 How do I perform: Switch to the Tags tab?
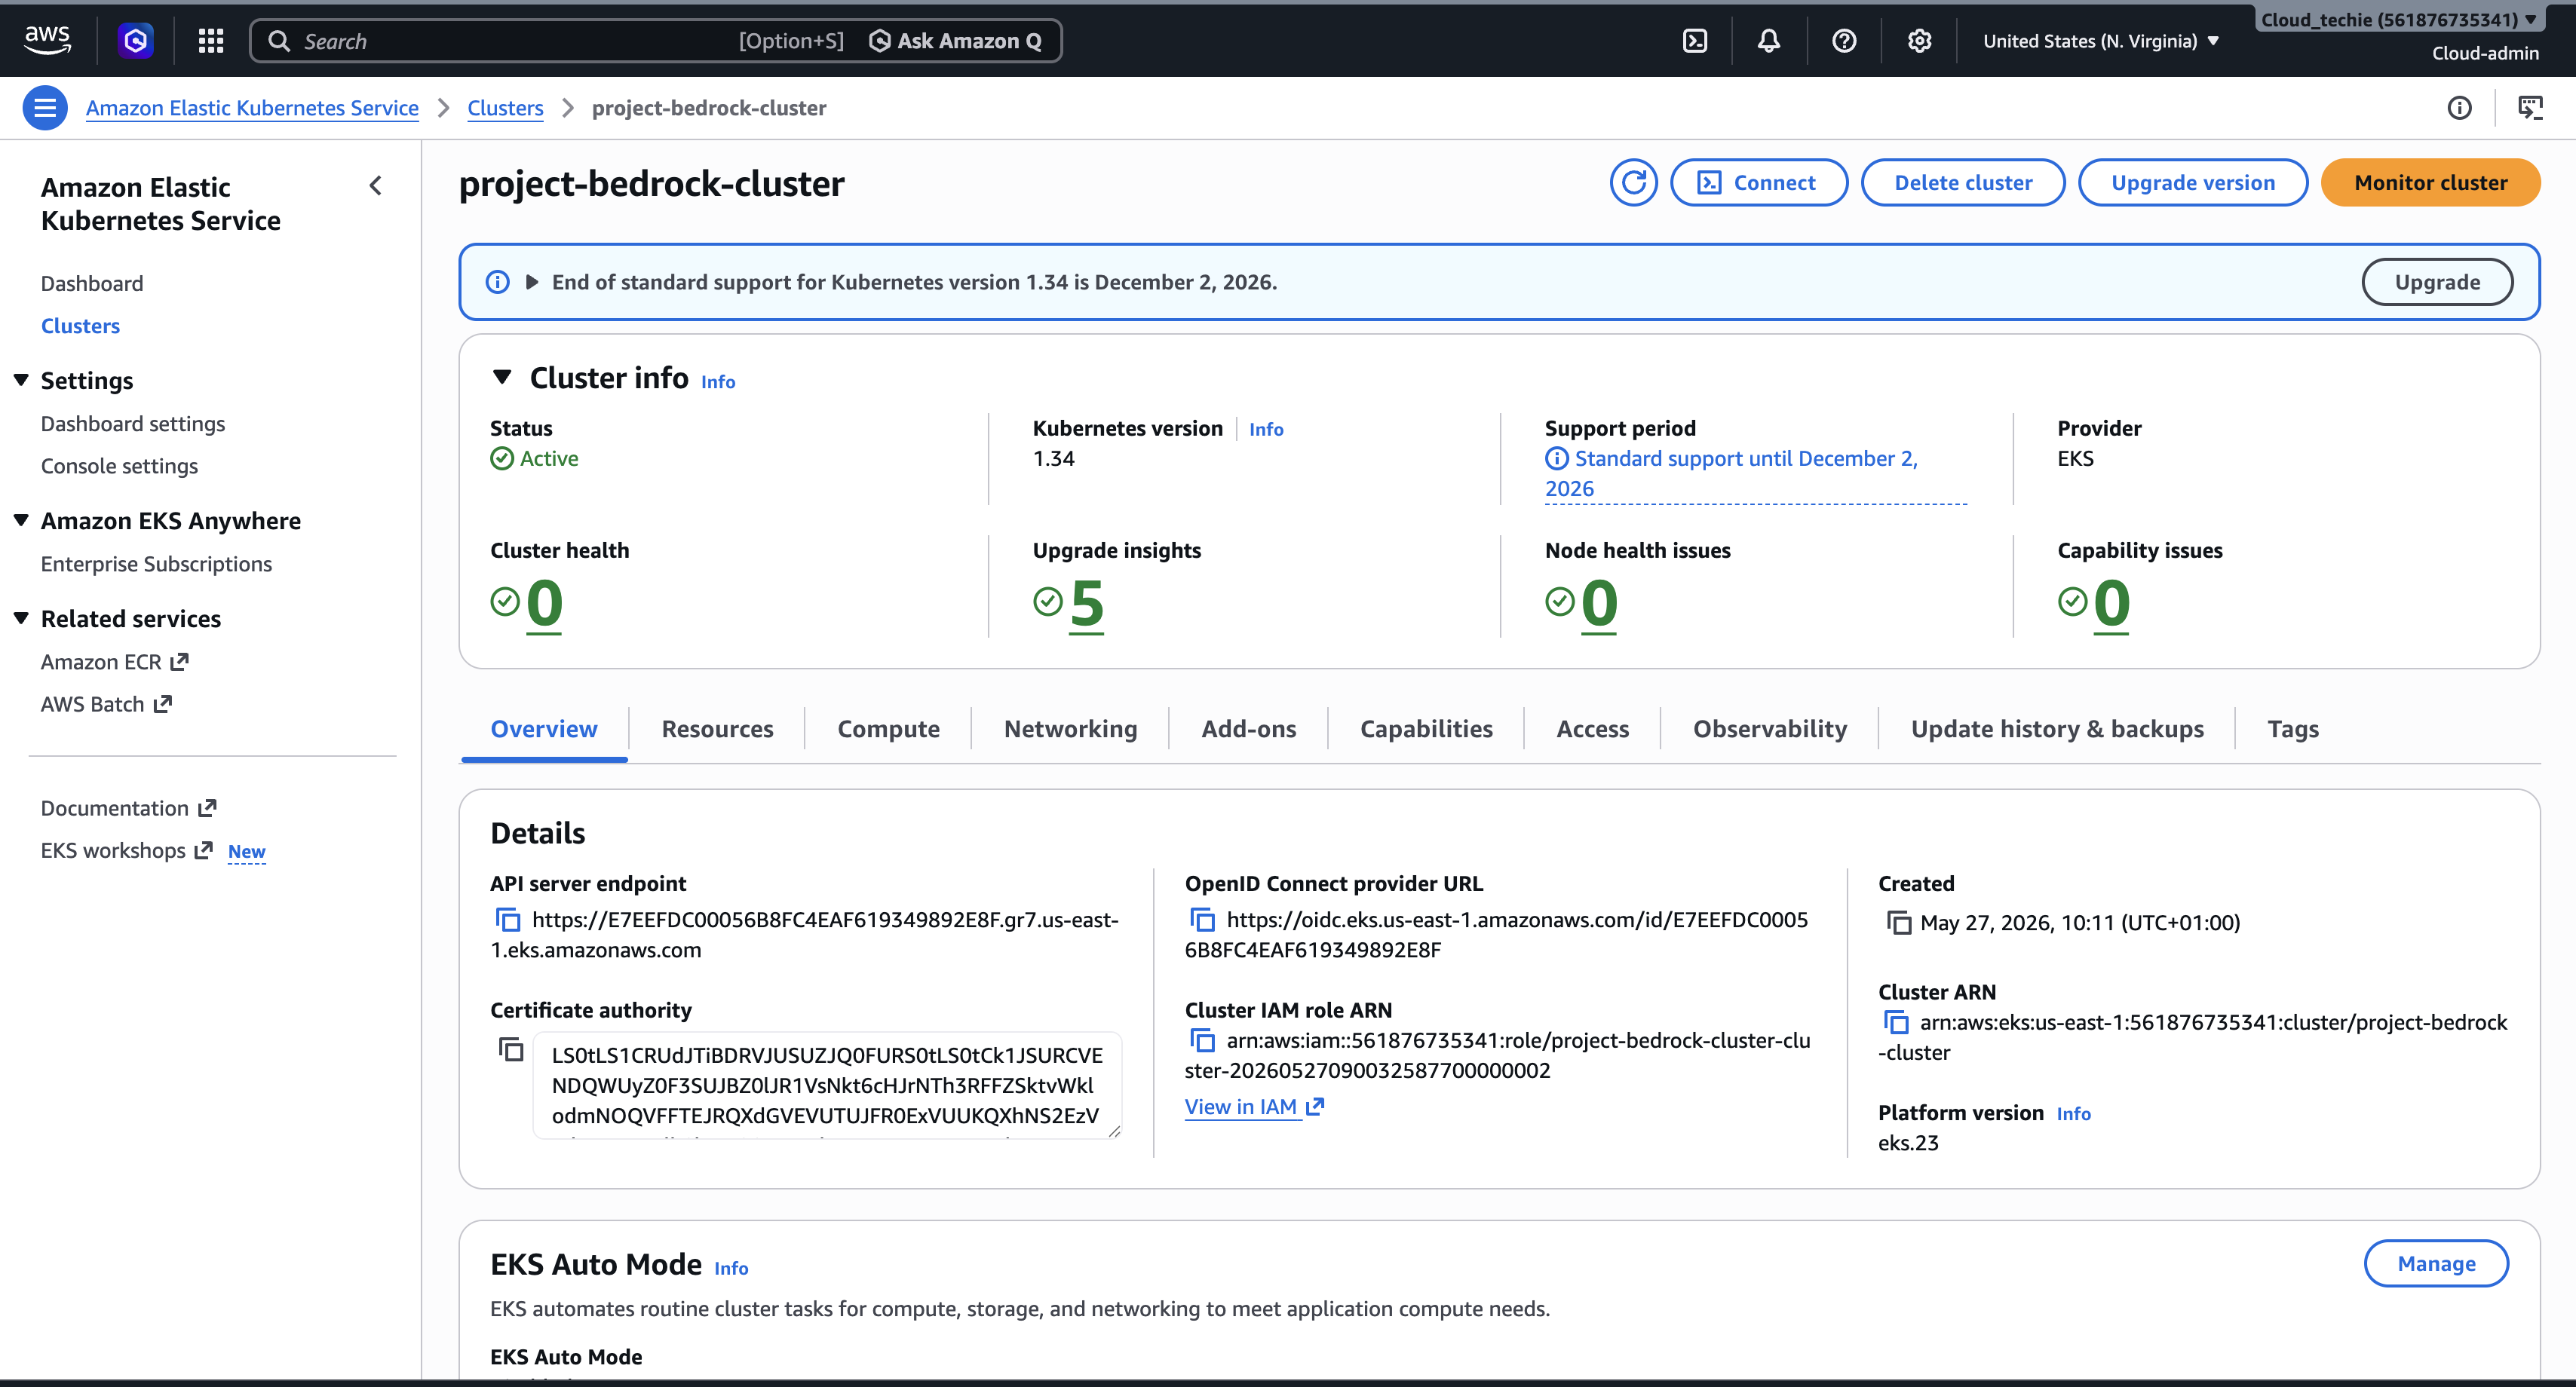pos(2292,730)
